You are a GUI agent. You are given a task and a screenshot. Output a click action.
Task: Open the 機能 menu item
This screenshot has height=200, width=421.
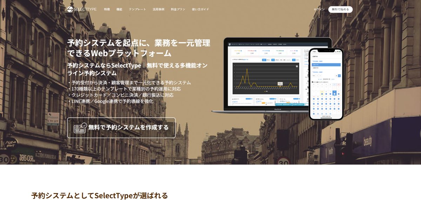point(119,9)
